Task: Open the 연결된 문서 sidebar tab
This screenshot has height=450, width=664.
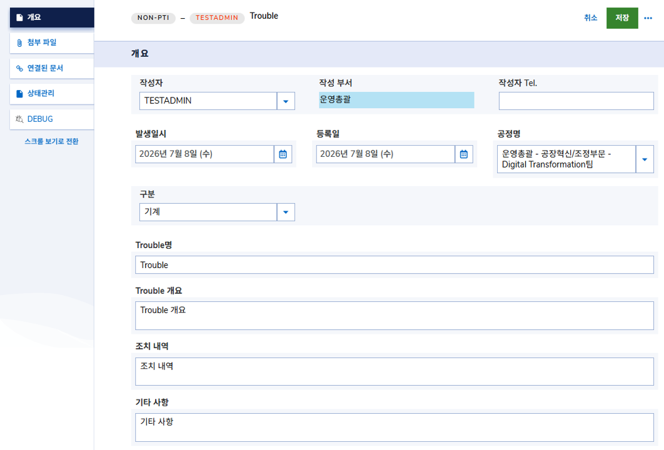Action: [x=52, y=68]
